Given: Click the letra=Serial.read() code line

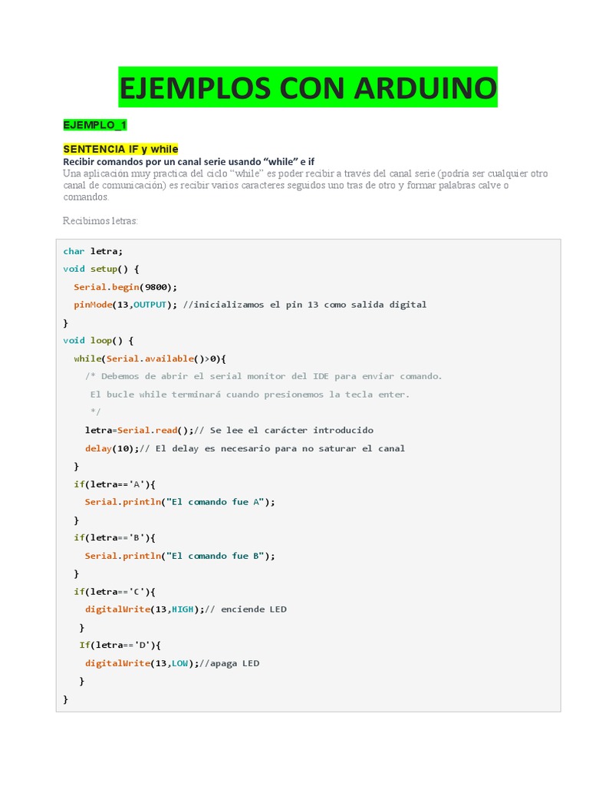Looking at the screenshot, I should click(x=229, y=430).
